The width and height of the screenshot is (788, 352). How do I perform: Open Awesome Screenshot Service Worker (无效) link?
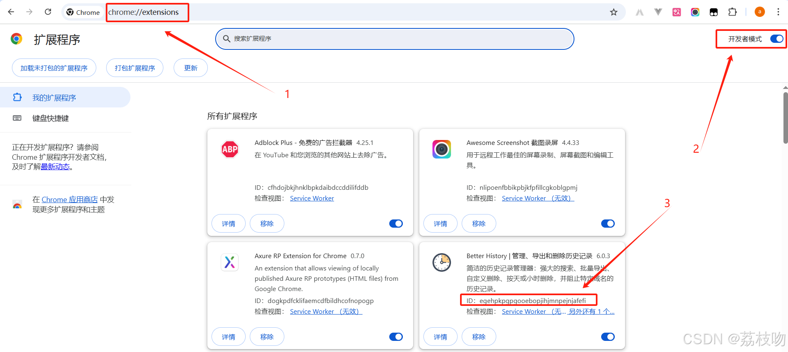pos(538,198)
